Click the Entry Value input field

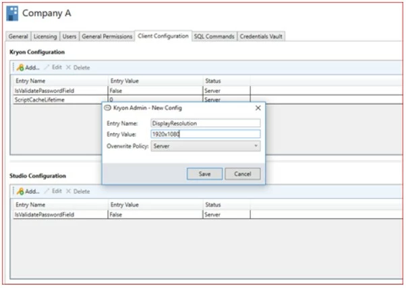pos(206,134)
